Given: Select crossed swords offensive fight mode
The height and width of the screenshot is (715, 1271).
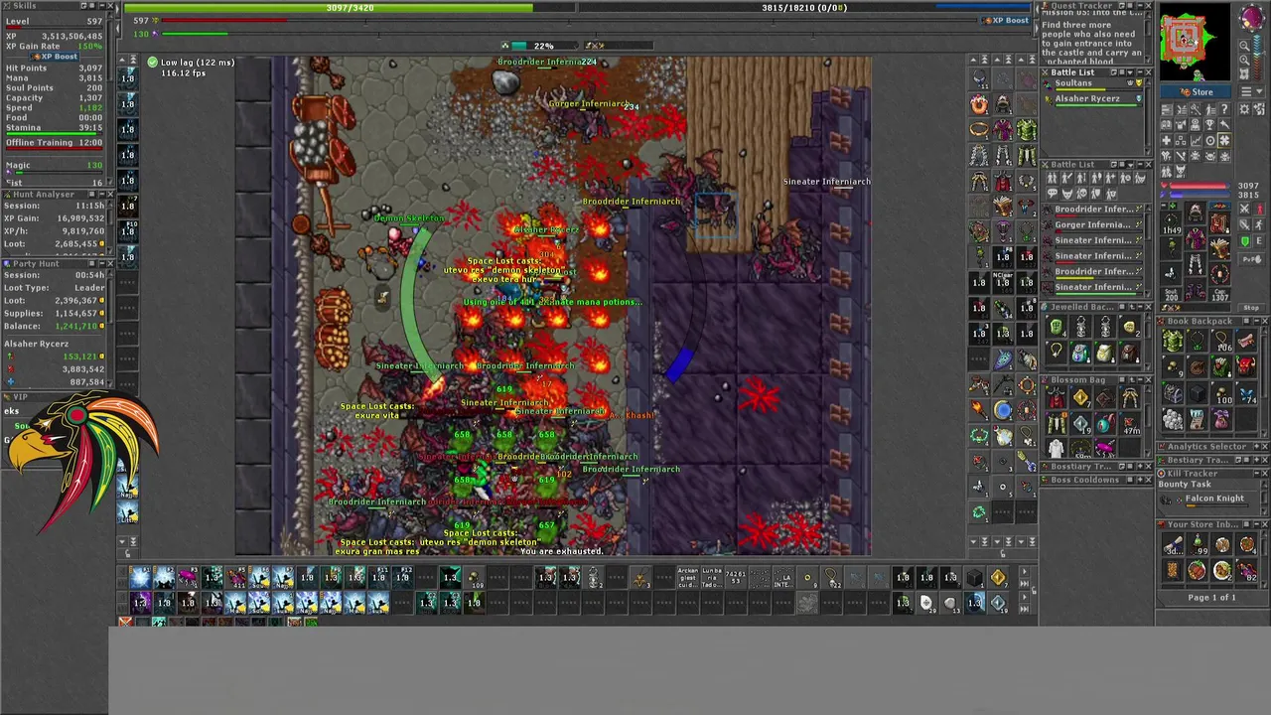Looking at the screenshot, I should pos(1244,209).
